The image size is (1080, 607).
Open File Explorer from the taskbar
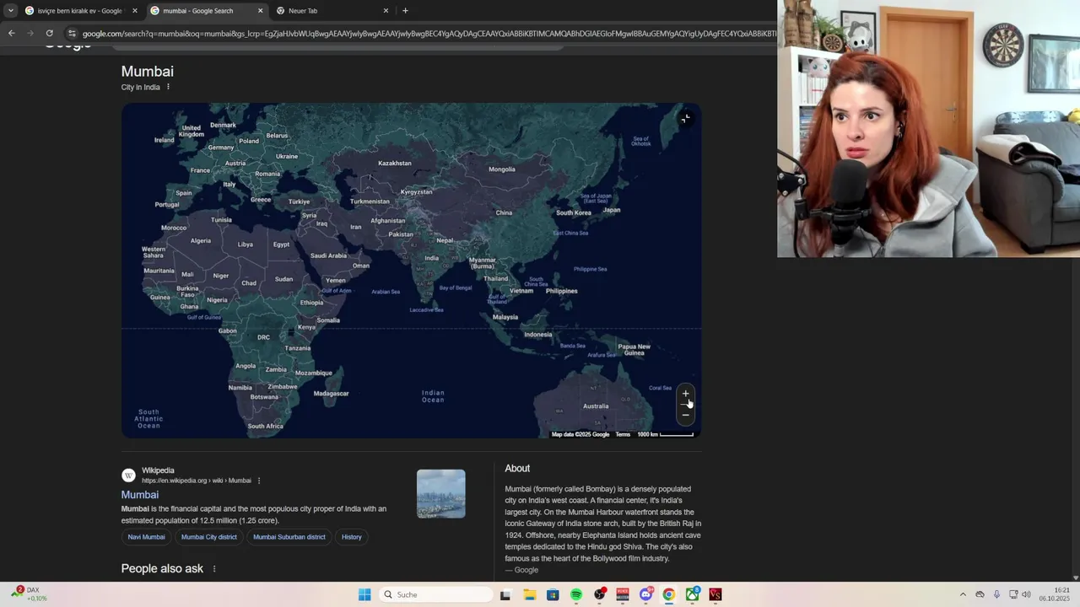(x=529, y=594)
